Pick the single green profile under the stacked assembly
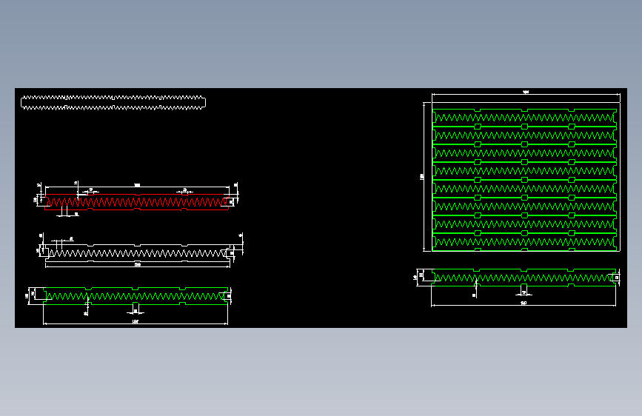This screenshot has width=642, height=416. [524, 278]
